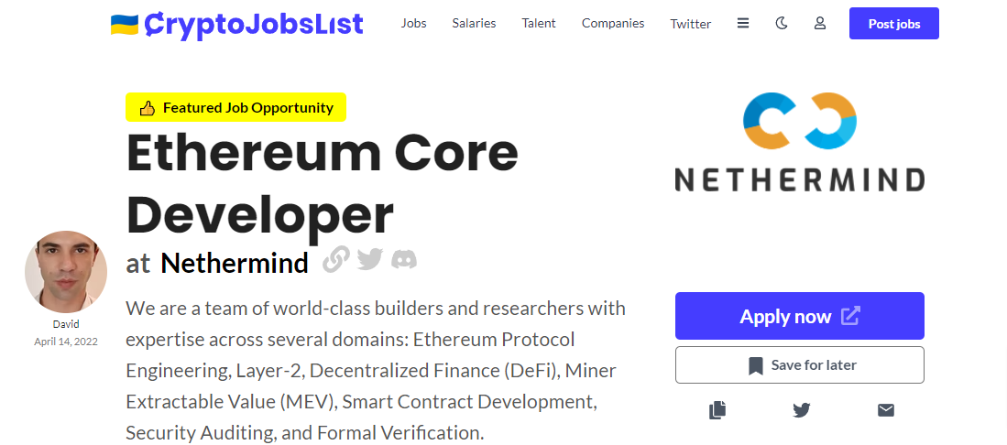Copy job link with copy icon

click(x=717, y=409)
